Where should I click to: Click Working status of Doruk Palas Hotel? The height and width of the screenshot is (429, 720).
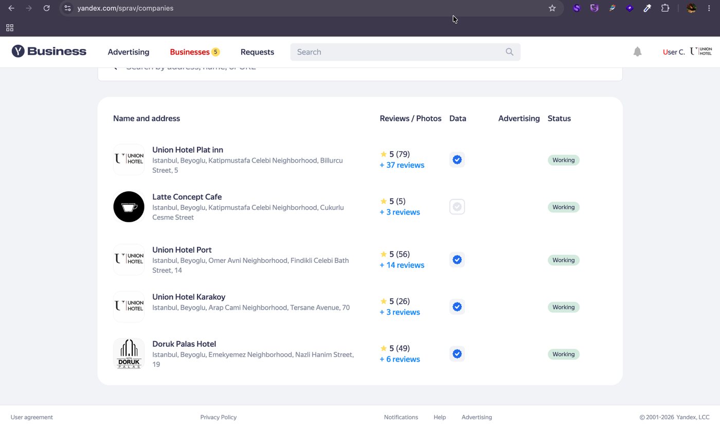coord(564,354)
